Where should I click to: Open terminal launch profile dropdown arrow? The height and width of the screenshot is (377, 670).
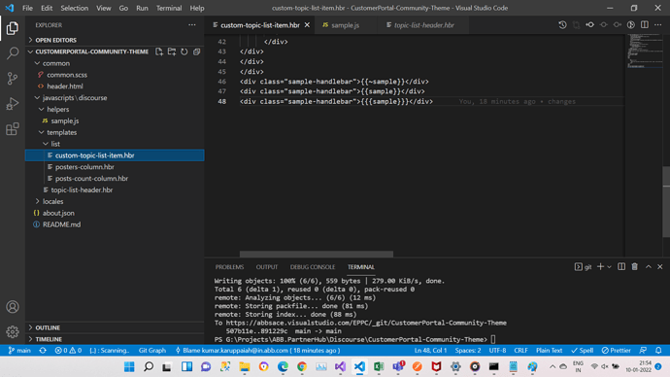click(610, 267)
